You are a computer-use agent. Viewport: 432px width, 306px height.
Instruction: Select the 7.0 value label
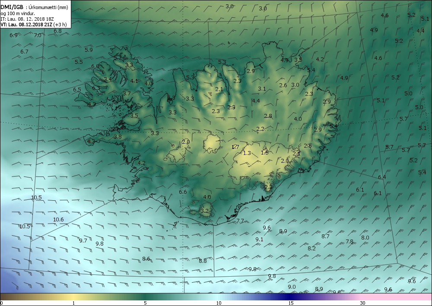[38, 35]
